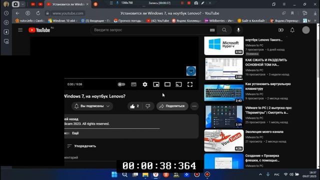Click the www.youtube.com address bar

[68, 13]
